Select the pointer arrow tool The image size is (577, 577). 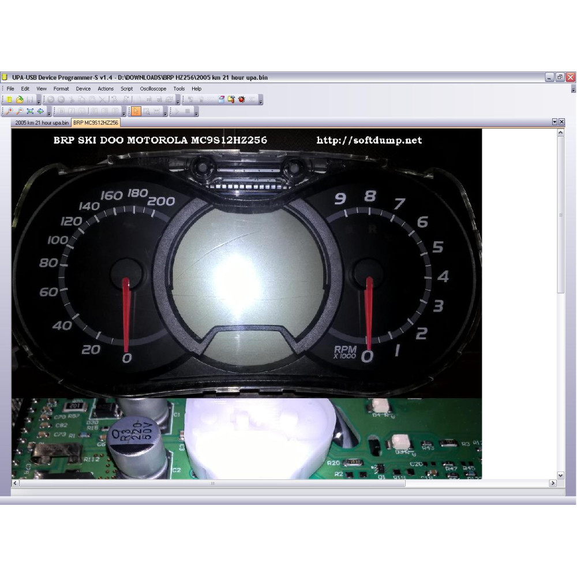[136, 111]
